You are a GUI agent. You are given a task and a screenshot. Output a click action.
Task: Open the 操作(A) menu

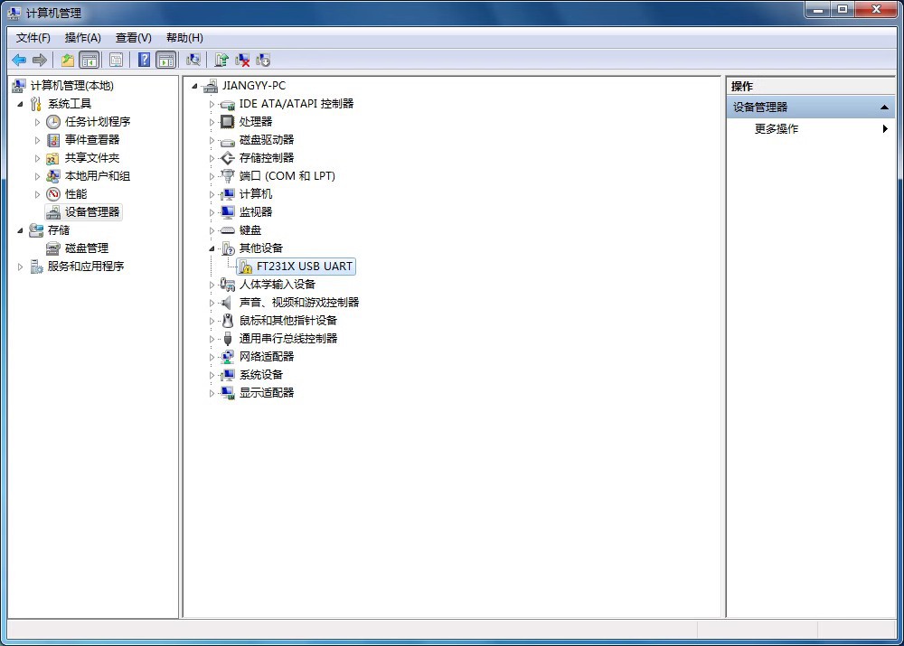(83, 38)
